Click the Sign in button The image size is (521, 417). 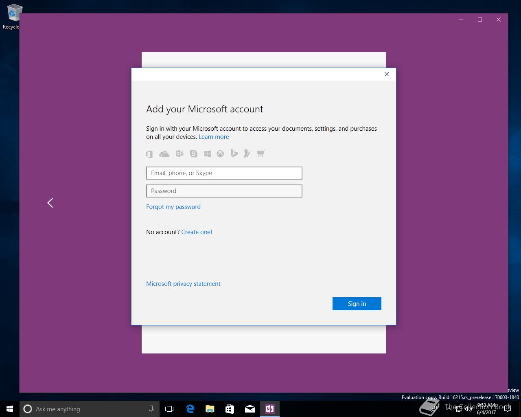click(357, 304)
